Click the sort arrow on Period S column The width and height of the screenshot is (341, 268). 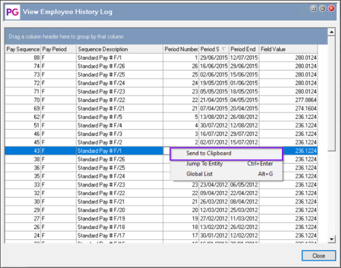pyautogui.click(x=224, y=49)
